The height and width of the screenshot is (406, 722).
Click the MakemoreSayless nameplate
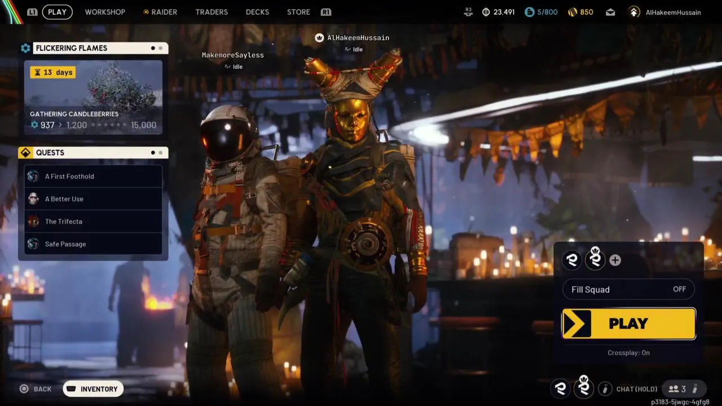click(233, 55)
